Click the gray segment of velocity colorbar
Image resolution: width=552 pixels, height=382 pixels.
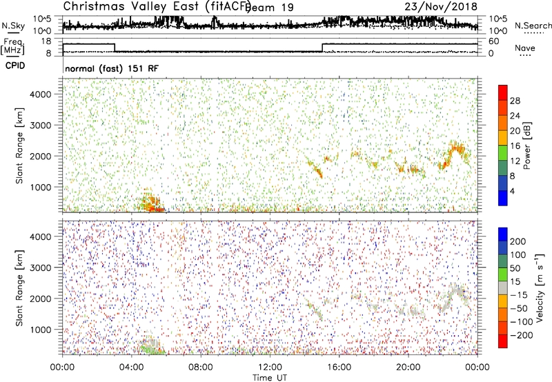503,288
